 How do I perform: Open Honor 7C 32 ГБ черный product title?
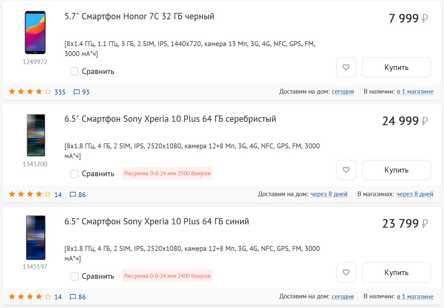(x=139, y=16)
